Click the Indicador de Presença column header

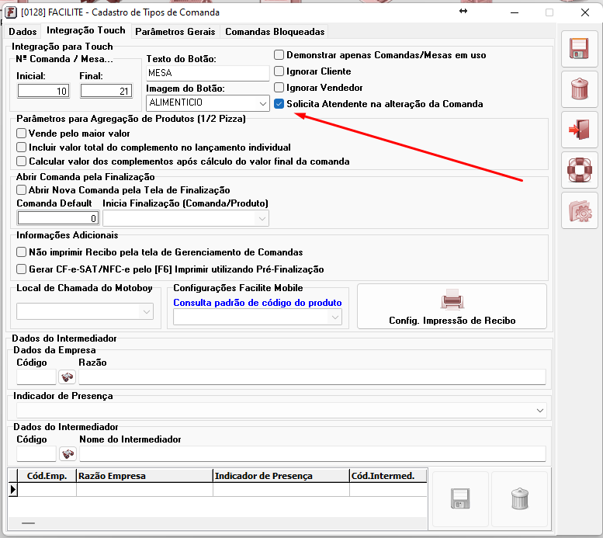pyautogui.click(x=281, y=476)
